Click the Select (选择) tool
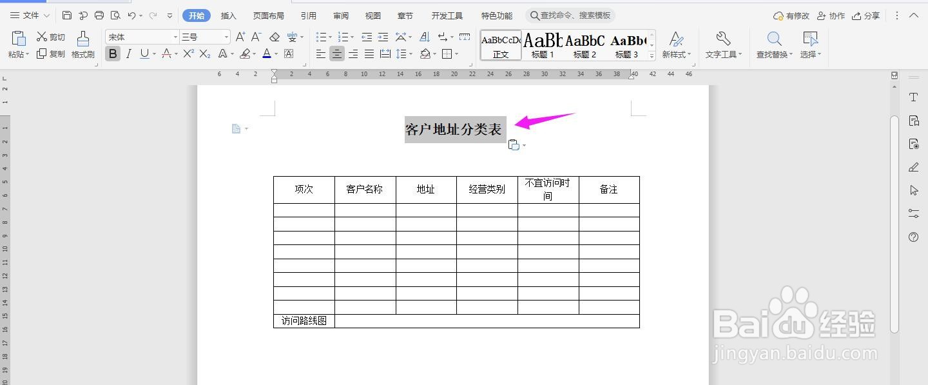This screenshot has width=928, height=385. (810, 45)
